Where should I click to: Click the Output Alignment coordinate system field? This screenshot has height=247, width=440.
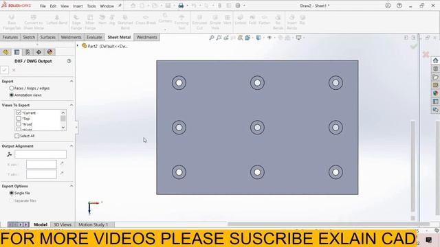pyautogui.click(x=41, y=154)
